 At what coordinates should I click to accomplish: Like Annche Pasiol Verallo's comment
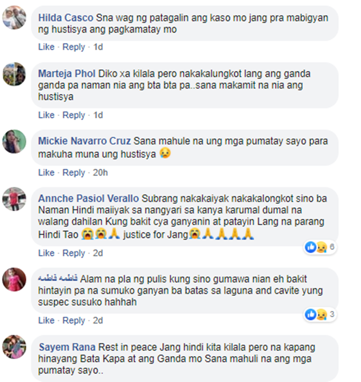pos(46,253)
